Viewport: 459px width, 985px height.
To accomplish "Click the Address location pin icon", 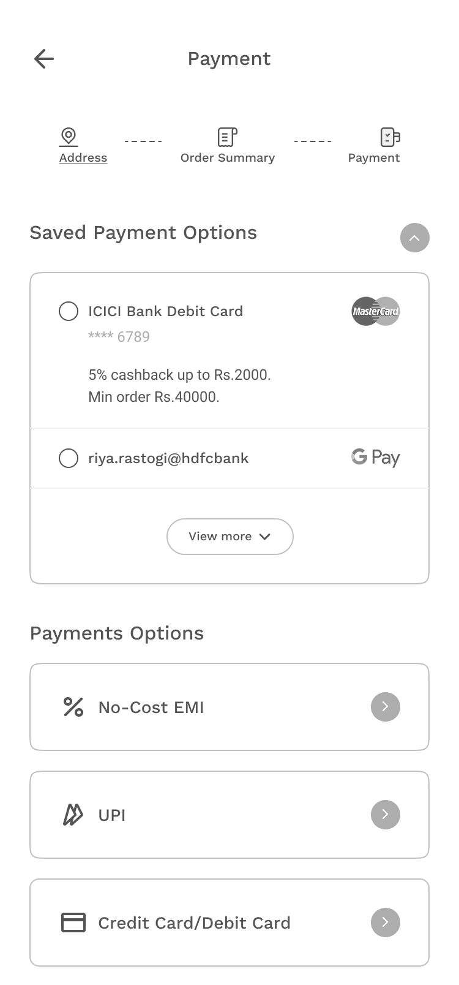I will (69, 137).
